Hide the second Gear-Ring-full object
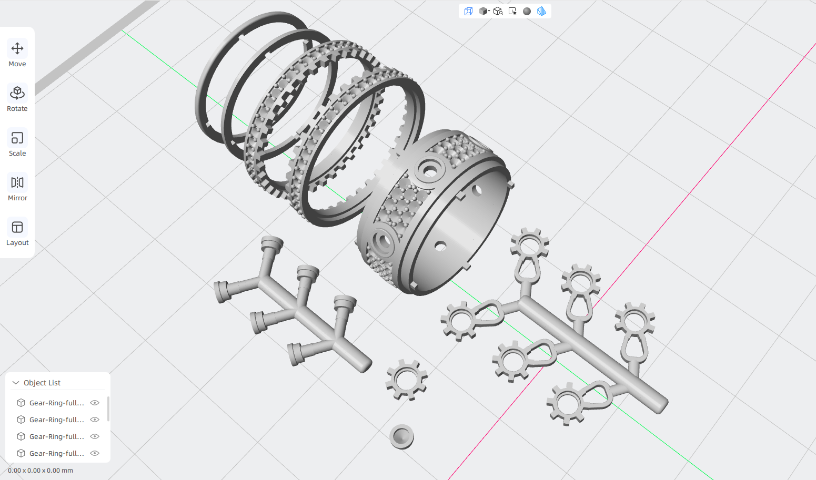 [x=95, y=420]
